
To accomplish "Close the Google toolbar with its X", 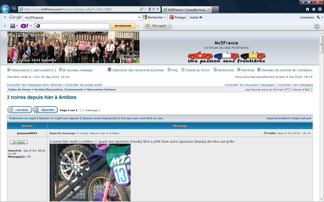I will pos(5,17).
